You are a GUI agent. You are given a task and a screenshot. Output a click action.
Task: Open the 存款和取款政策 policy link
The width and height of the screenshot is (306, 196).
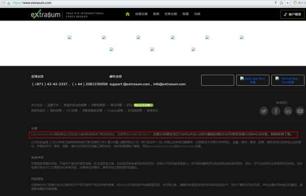pyautogui.click(x=92, y=111)
